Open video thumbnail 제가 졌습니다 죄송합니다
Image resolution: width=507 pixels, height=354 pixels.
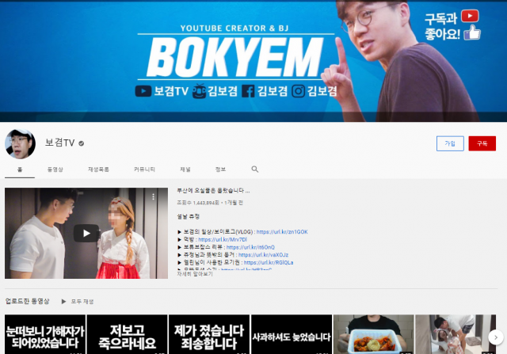209,334
